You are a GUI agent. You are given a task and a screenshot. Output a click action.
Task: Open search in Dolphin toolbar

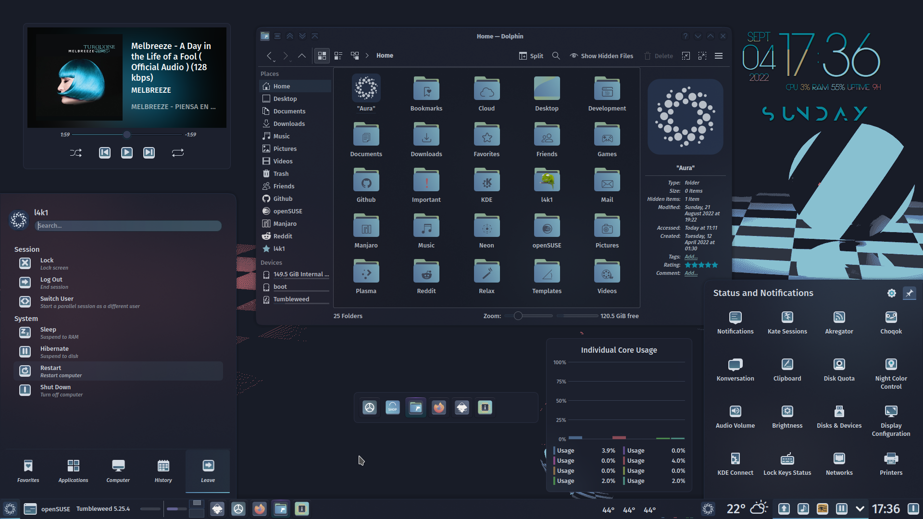(x=556, y=56)
